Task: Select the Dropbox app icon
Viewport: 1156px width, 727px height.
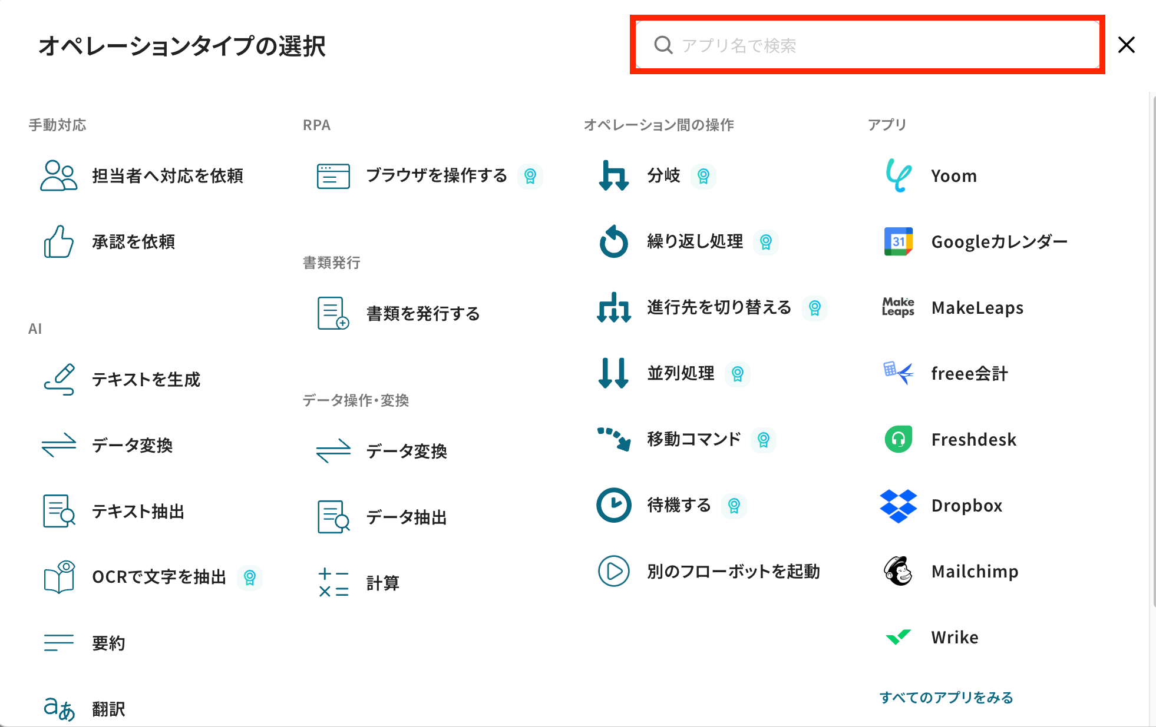Action: coord(898,506)
